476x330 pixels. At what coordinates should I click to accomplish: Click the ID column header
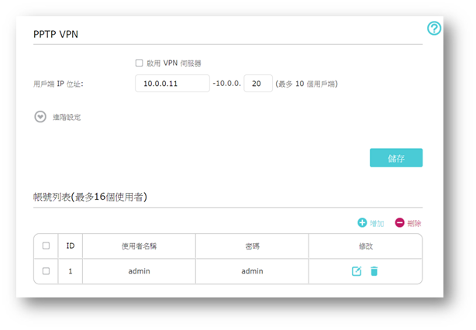[x=70, y=246]
